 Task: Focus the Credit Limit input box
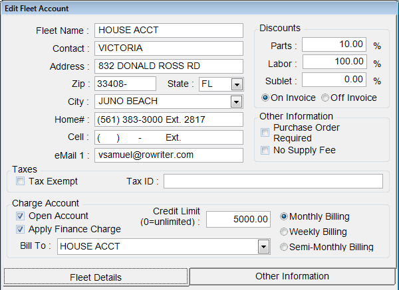(239, 220)
